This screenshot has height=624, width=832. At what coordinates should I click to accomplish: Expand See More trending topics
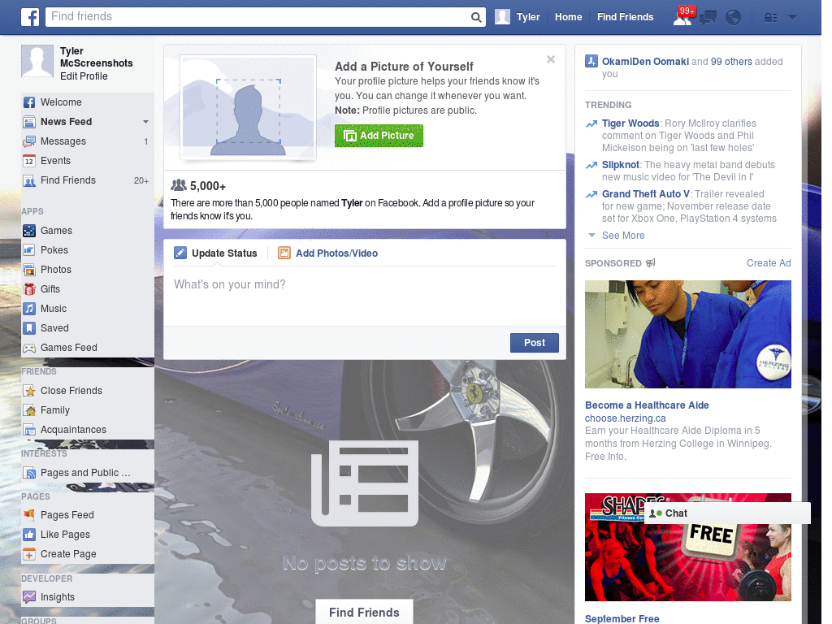[x=623, y=236]
